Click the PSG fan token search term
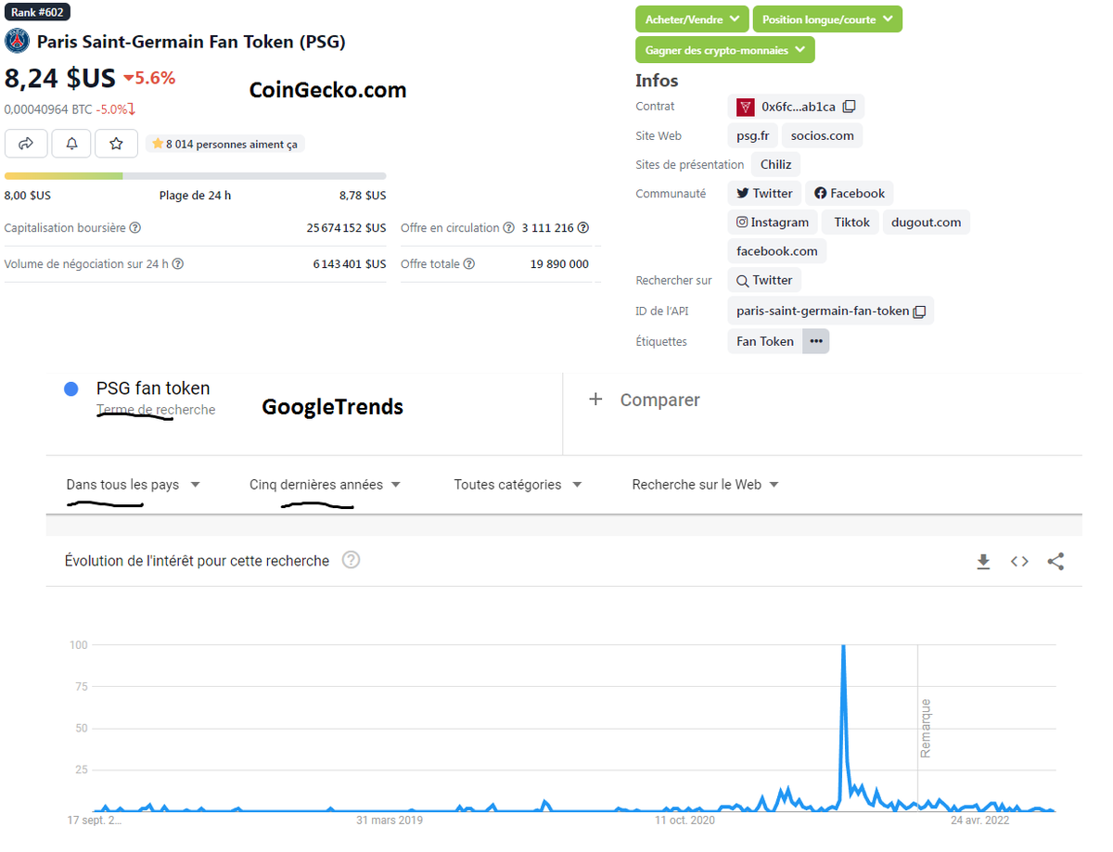The width and height of the screenshot is (1113, 852). coord(153,388)
